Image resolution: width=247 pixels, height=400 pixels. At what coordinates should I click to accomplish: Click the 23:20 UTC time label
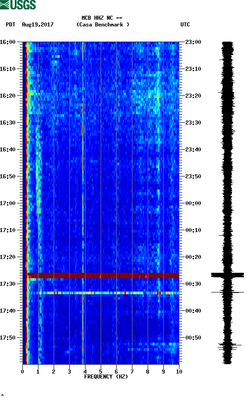[193, 96]
